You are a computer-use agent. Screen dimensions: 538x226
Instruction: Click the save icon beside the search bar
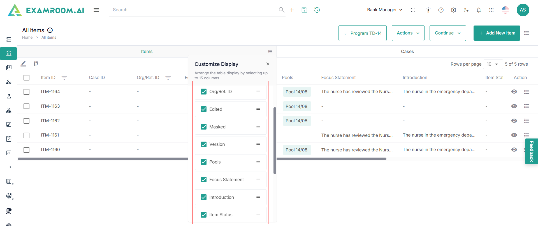point(304,10)
